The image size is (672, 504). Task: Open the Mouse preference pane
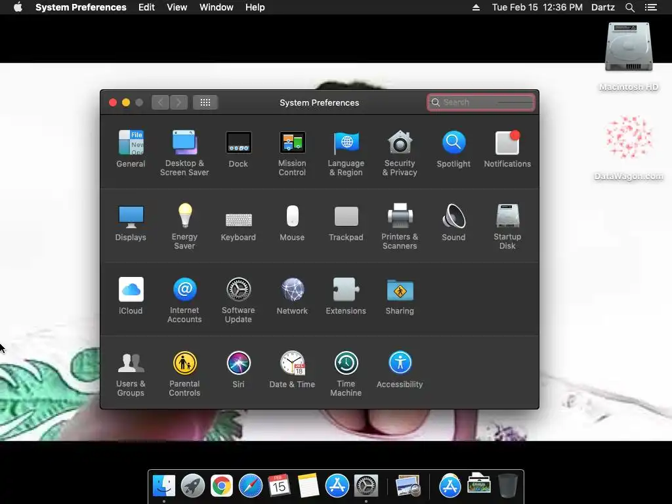292,222
